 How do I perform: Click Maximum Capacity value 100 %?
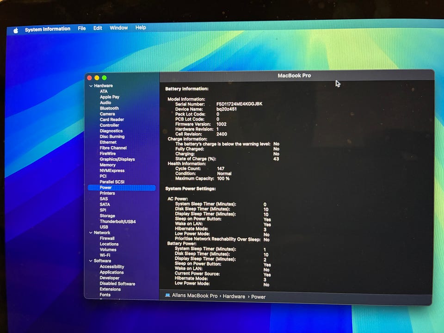[x=223, y=179]
